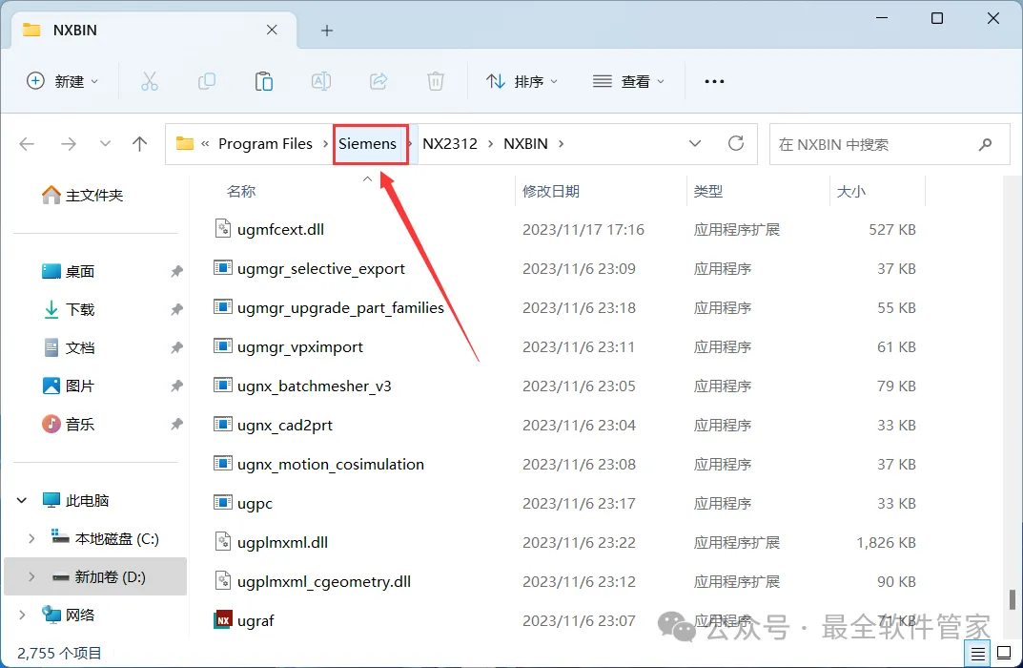Refresh the NXBIN folder view

pyautogui.click(x=736, y=143)
